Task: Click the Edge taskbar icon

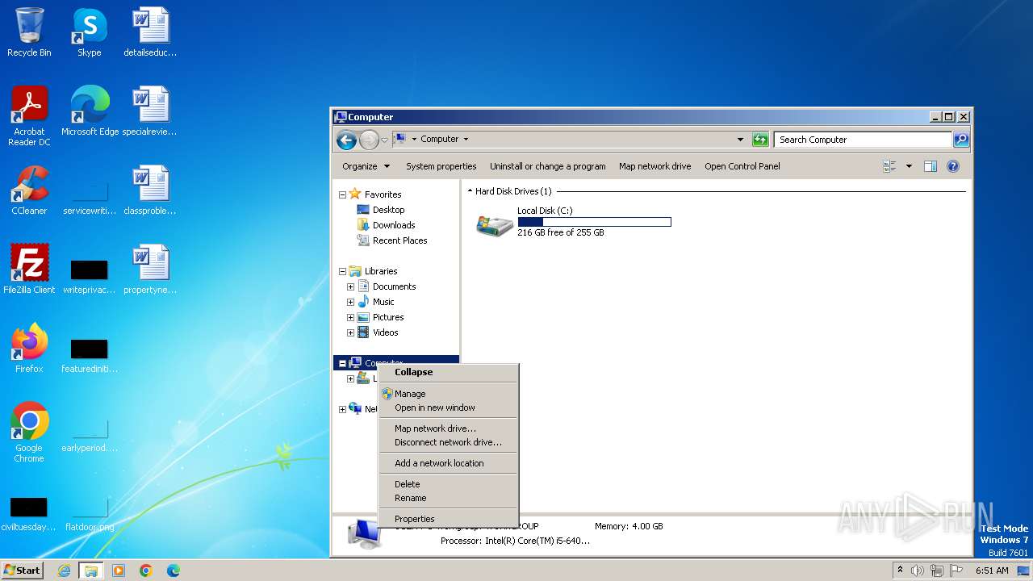Action: pos(173,571)
